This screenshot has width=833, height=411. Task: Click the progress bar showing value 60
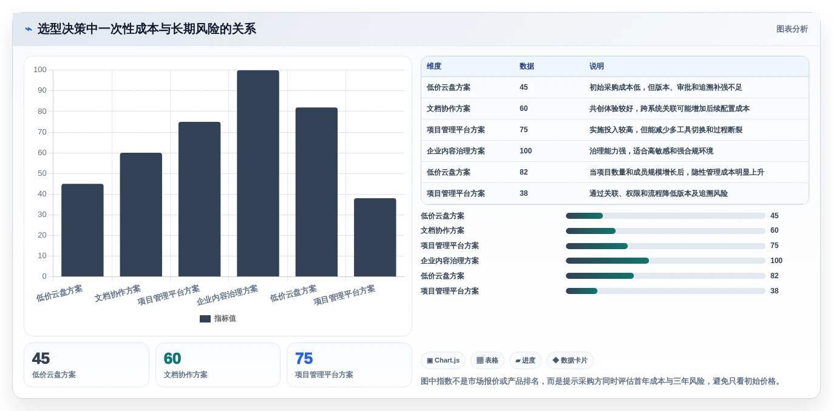click(665, 231)
